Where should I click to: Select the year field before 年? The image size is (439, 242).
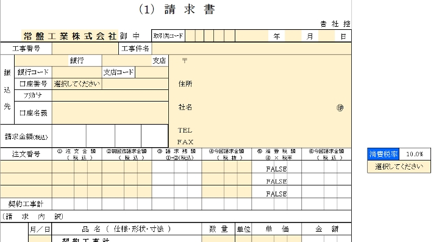(252, 36)
